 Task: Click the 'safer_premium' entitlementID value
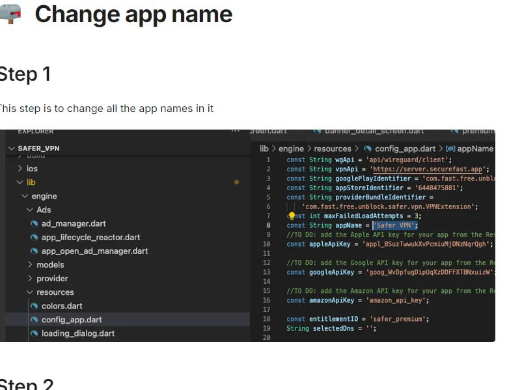(398, 319)
